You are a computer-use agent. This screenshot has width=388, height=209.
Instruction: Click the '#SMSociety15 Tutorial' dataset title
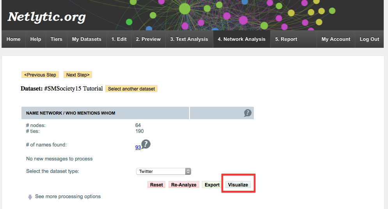[73, 89]
